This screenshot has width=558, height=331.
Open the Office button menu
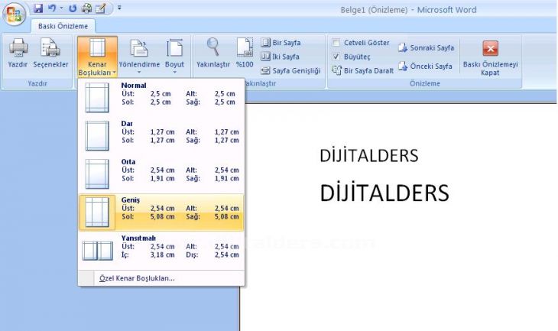tap(14, 15)
